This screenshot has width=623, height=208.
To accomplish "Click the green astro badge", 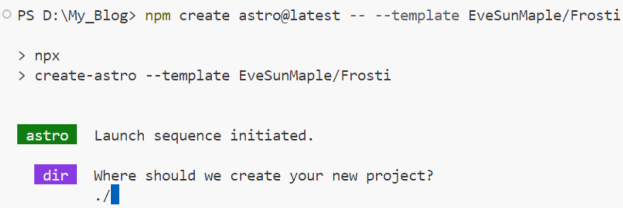I will coord(47,136).
